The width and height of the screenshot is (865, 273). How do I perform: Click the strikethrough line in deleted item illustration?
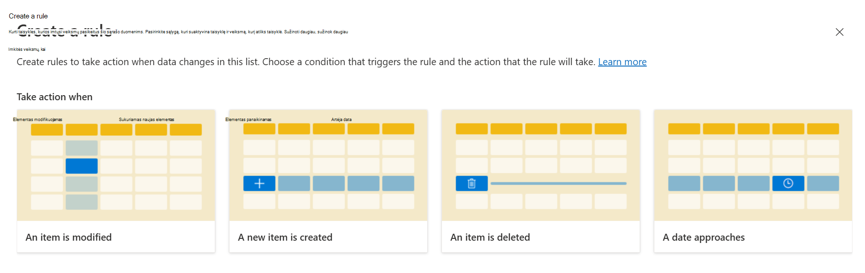pyautogui.click(x=559, y=183)
